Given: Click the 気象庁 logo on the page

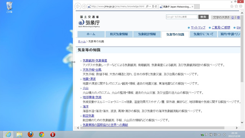Looking at the screenshot, I should [89, 21].
